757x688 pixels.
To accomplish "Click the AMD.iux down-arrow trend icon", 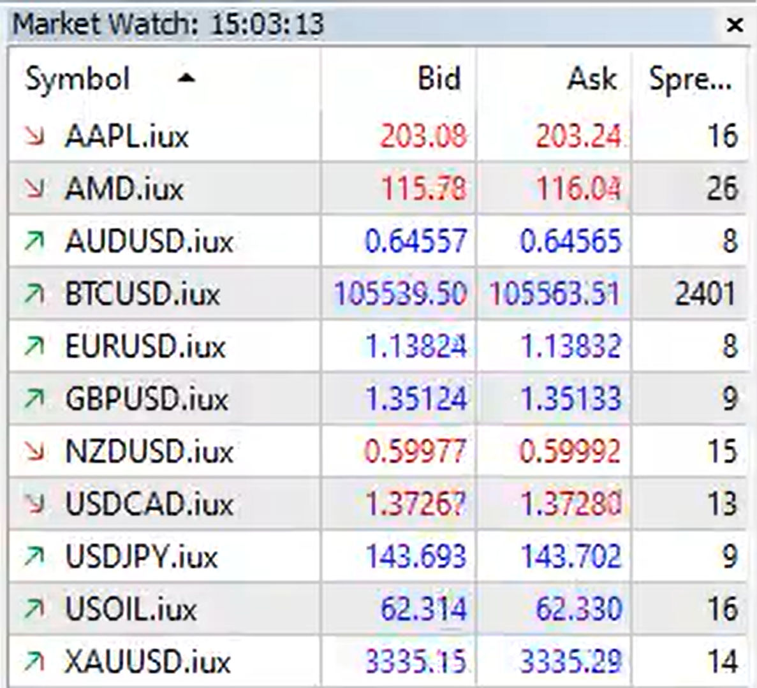I will point(34,188).
